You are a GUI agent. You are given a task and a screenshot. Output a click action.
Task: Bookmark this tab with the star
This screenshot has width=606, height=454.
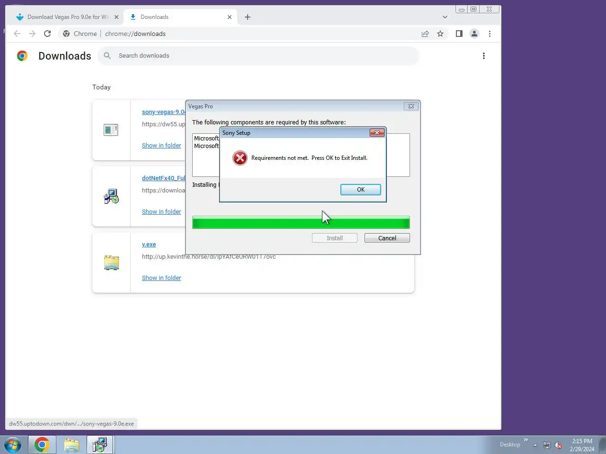440,34
